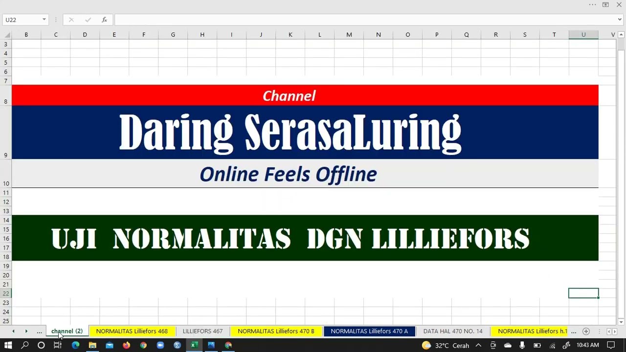626x352 pixels.
Task: Click into the formula bar input
Action: 365,20
